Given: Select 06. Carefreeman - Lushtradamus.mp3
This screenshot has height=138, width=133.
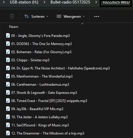Looking at the screenshot, I should 40,85.
